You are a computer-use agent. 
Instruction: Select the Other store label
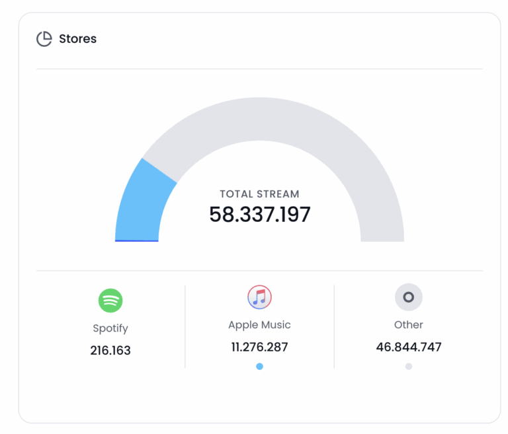[408, 325]
